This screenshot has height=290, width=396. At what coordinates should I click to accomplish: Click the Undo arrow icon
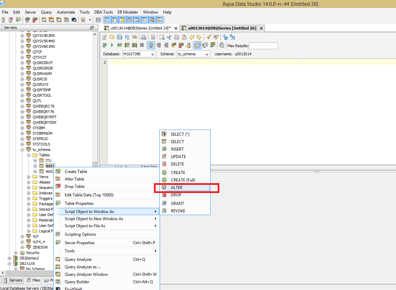click(192, 37)
